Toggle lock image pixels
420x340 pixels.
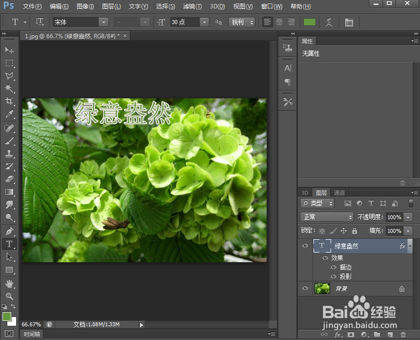point(333,231)
